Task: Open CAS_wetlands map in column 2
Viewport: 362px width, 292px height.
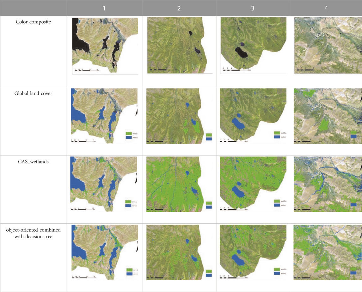Action: [179, 184]
